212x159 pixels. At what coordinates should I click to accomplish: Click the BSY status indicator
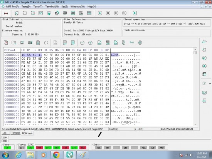click(22, 148)
